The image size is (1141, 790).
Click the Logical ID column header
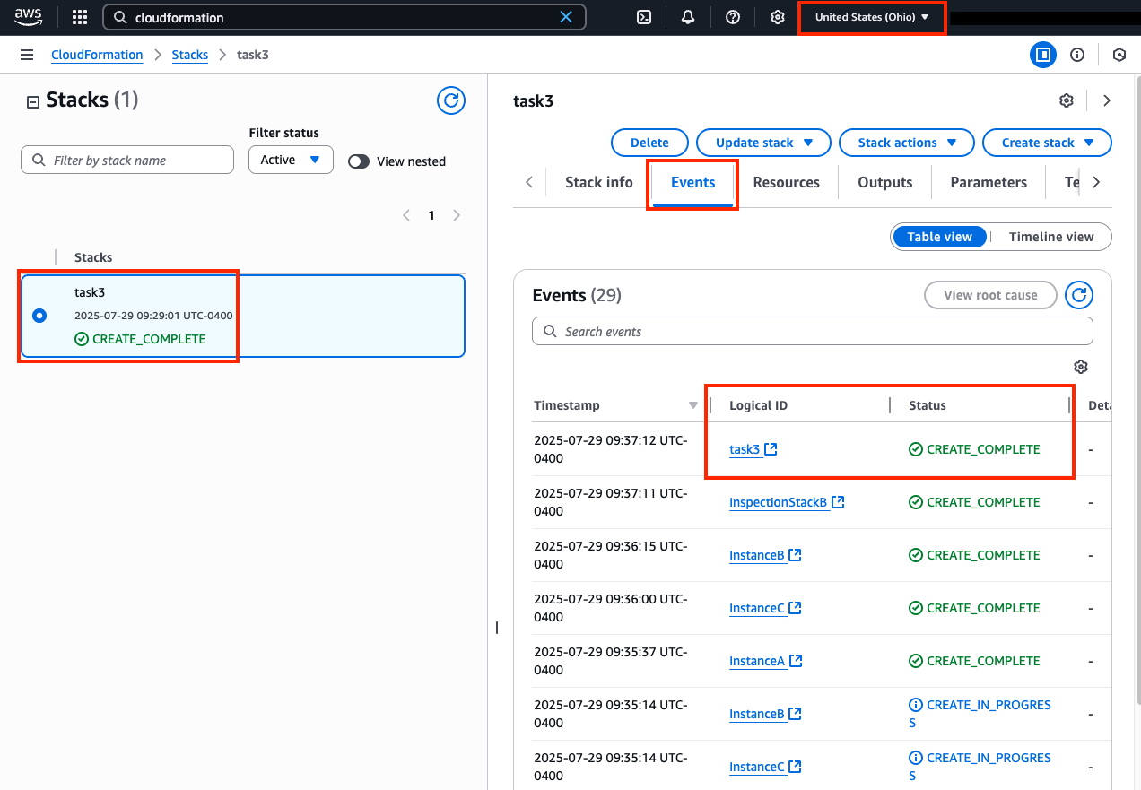[758, 405]
